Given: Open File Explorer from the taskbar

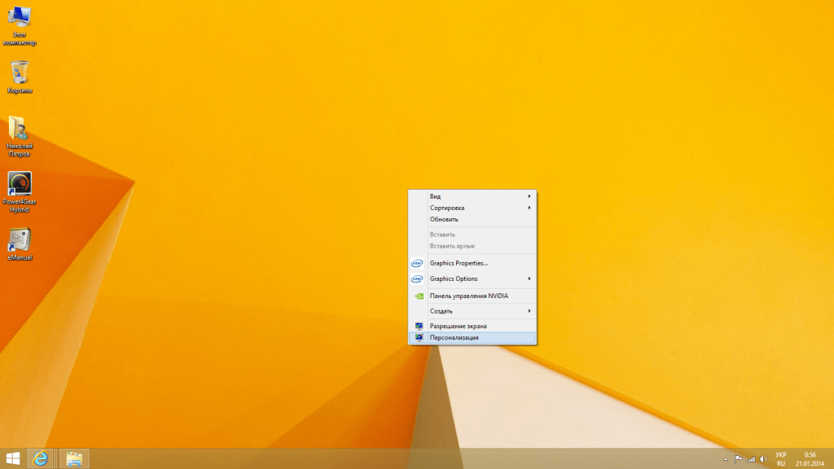Looking at the screenshot, I should [x=73, y=458].
